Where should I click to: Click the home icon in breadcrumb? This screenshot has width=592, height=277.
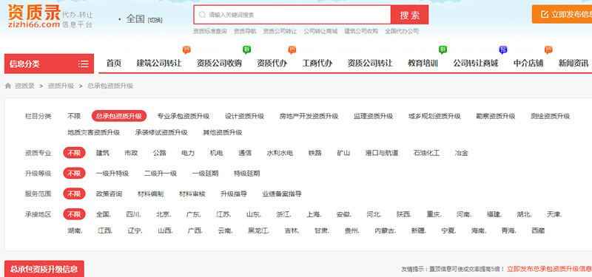pyautogui.click(x=7, y=86)
